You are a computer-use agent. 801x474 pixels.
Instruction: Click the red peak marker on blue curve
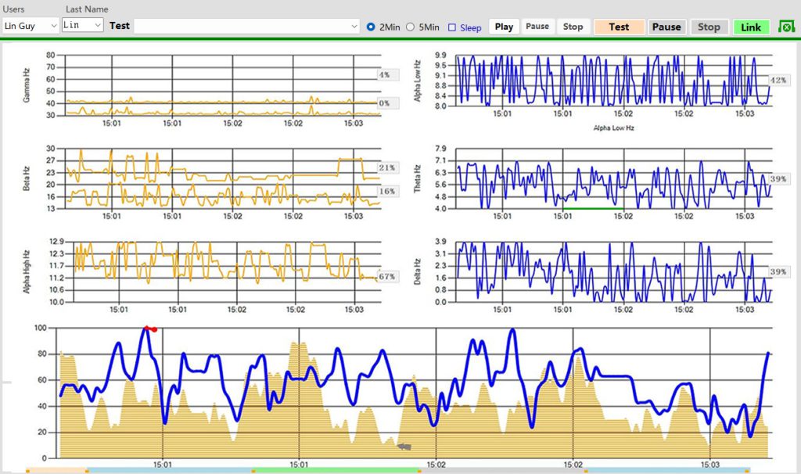click(149, 329)
